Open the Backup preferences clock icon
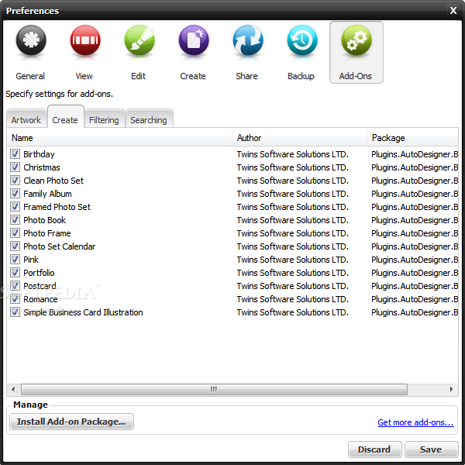This screenshot has height=465, width=465. click(302, 40)
